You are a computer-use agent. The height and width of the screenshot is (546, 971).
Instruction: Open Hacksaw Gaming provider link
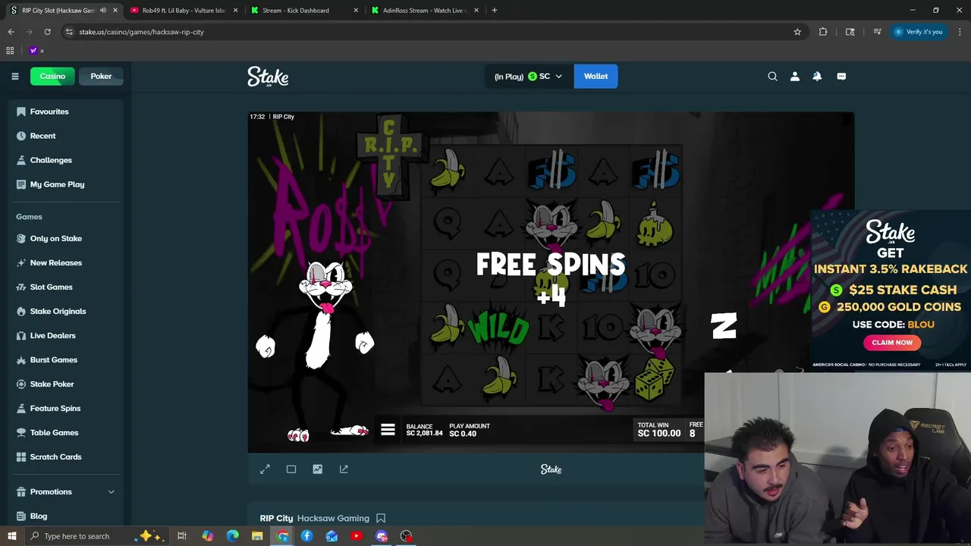pyautogui.click(x=333, y=518)
